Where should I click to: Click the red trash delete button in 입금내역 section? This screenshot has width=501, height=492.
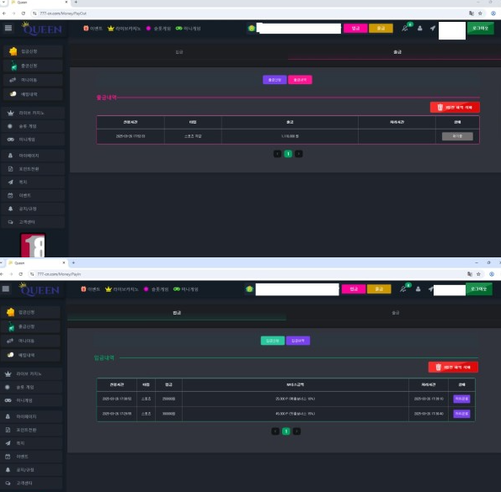pyautogui.click(x=453, y=368)
